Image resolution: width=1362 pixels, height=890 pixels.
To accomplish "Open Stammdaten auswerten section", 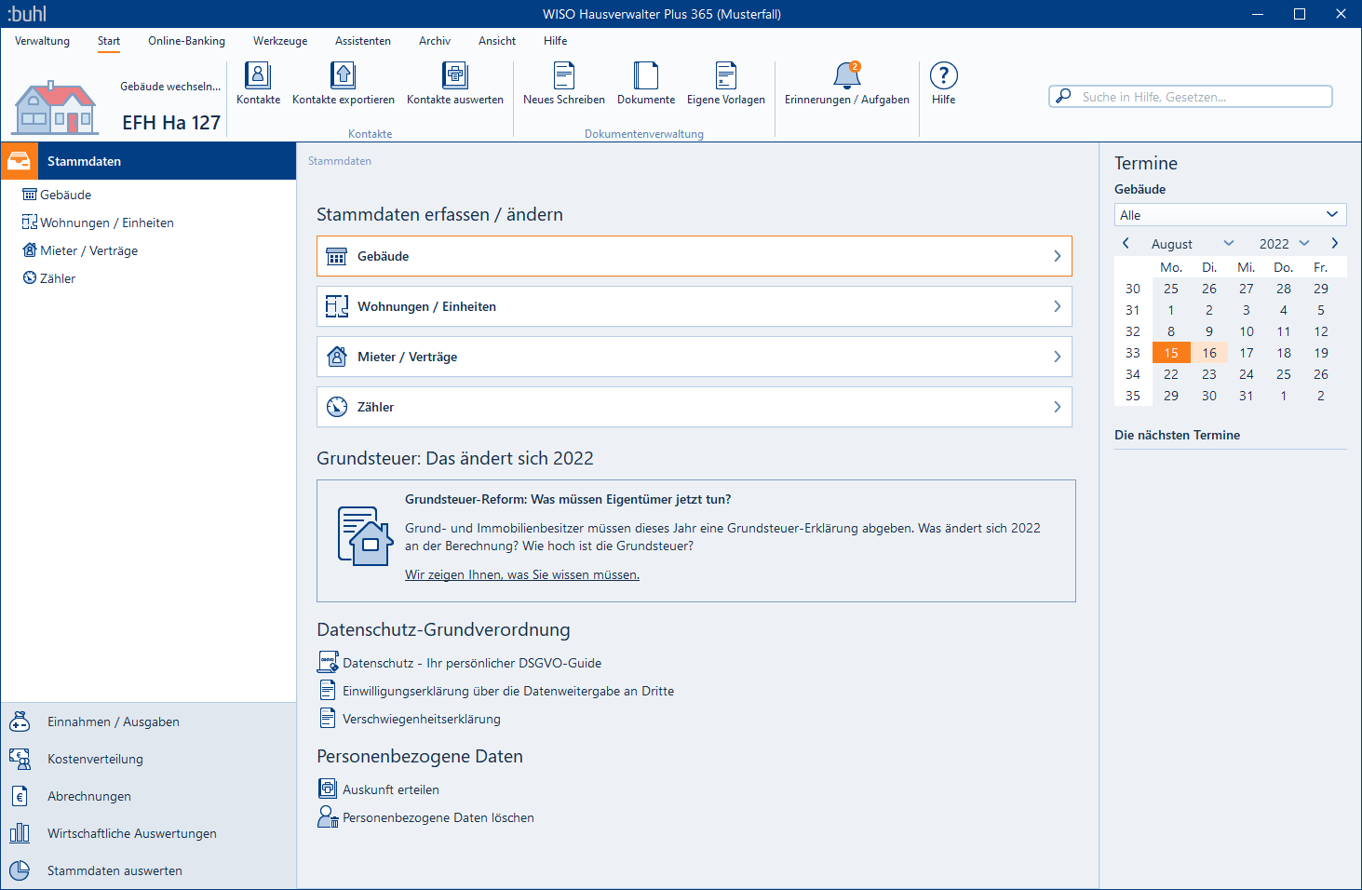I will (115, 870).
